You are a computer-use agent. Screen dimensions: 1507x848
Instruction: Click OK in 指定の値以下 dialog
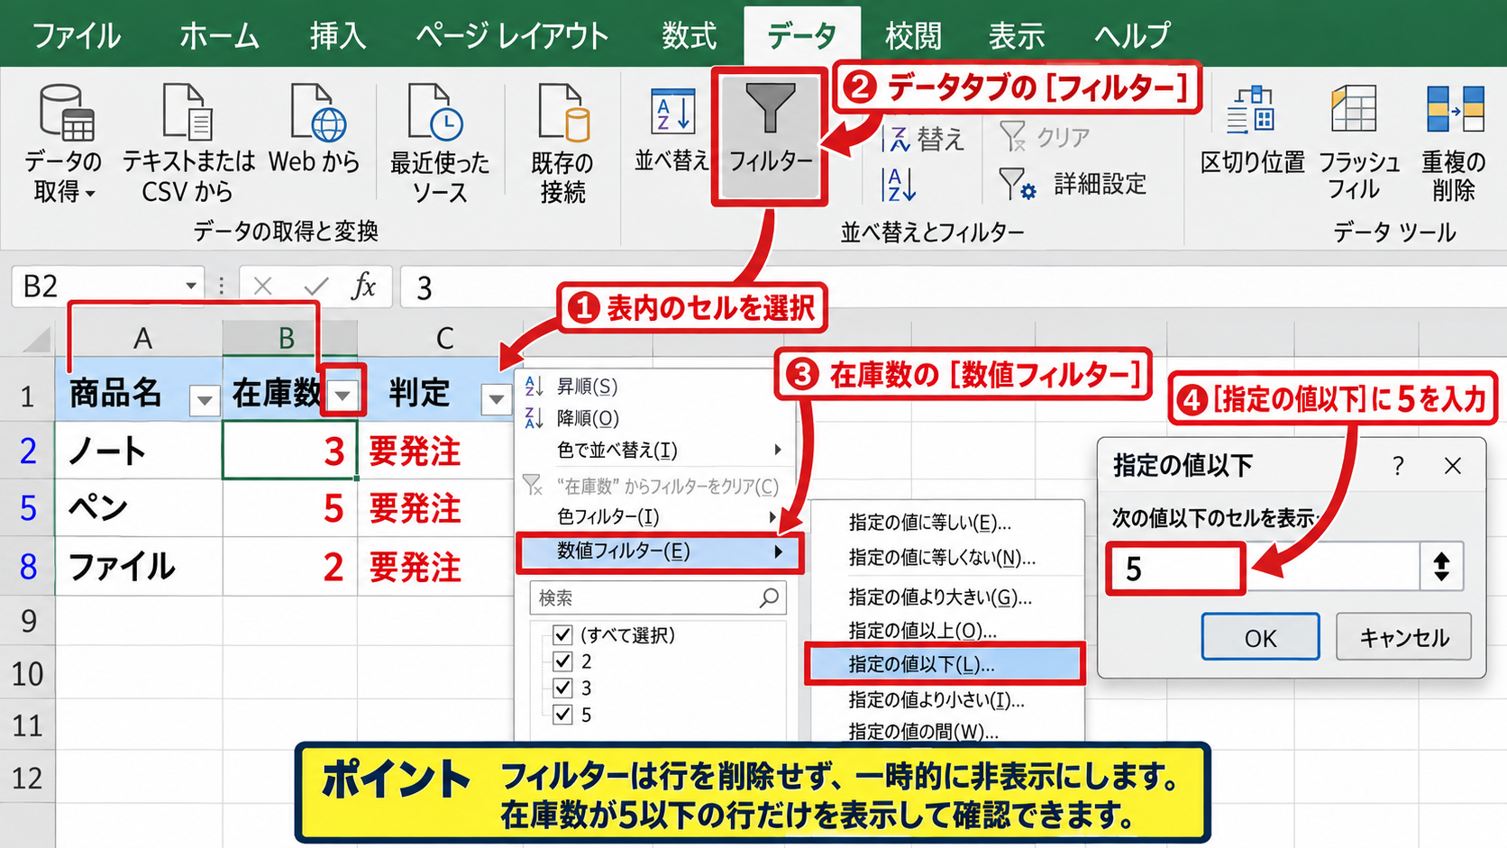(x=1260, y=637)
